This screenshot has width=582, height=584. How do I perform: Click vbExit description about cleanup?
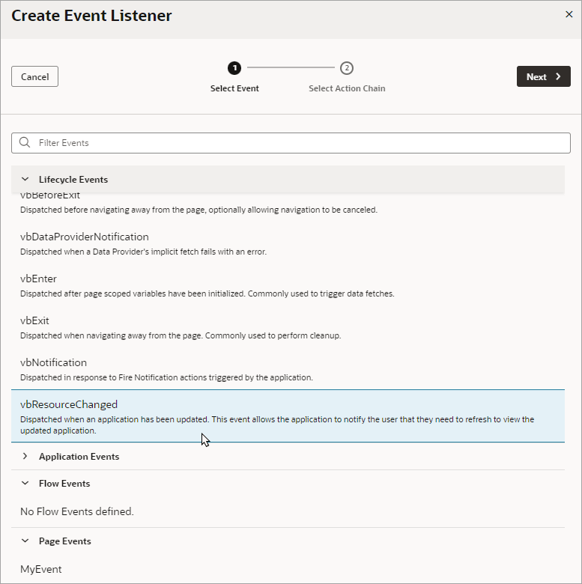pyautogui.click(x=181, y=335)
